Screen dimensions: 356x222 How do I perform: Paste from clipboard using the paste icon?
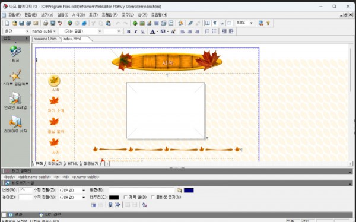109,23
